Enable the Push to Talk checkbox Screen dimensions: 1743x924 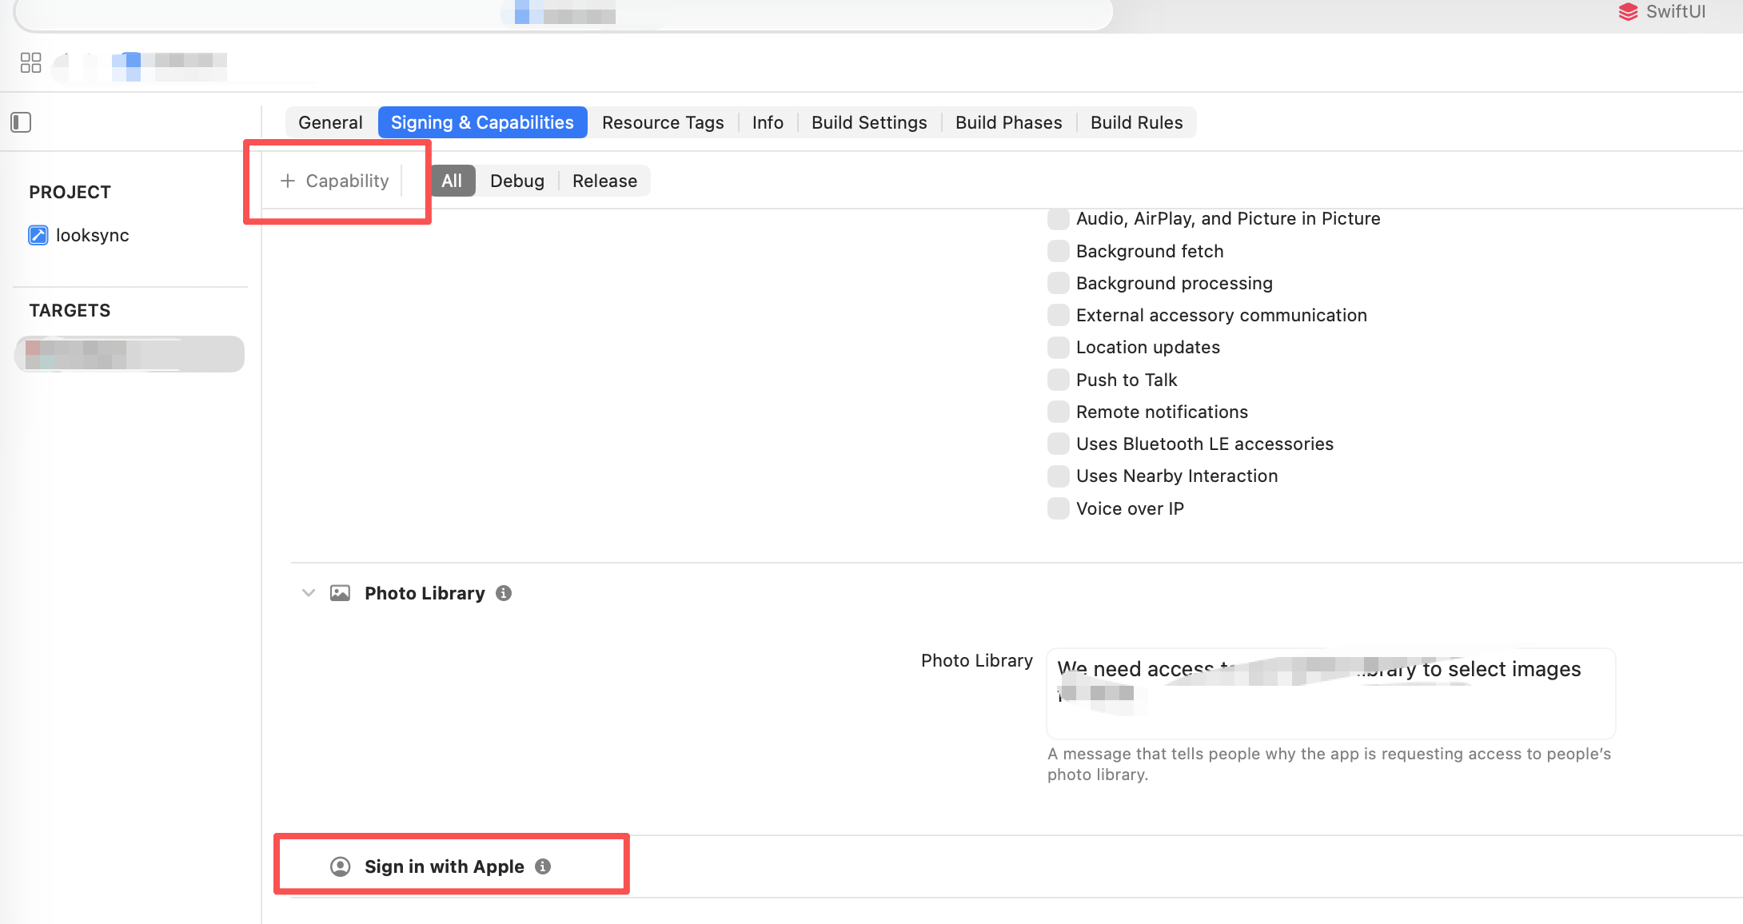[x=1059, y=380]
